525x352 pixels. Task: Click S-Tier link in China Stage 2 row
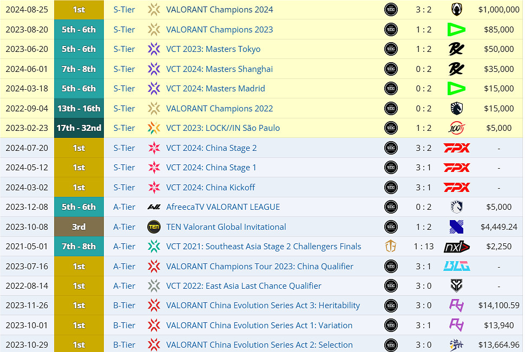tap(124, 148)
